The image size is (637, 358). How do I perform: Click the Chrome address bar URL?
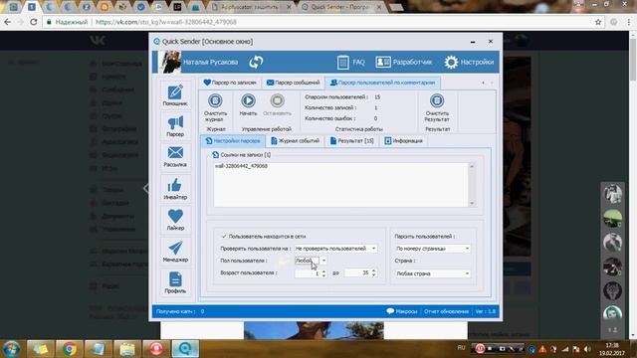[x=166, y=22]
